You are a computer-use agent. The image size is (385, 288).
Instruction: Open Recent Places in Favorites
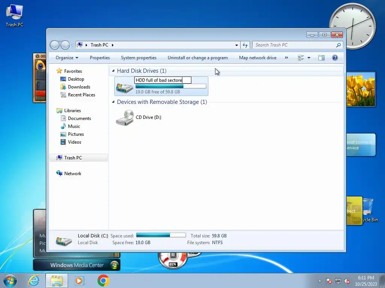point(82,95)
